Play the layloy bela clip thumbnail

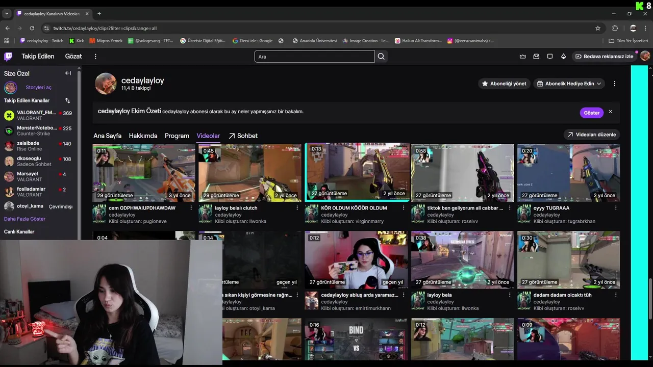point(463,260)
